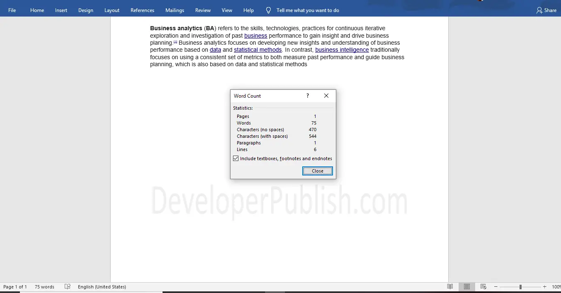
Task: Click the Lines statistic row
Action: pos(276,149)
